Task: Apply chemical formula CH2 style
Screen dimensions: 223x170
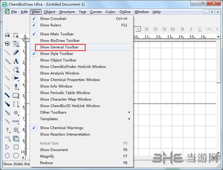Action: pos(209,29)
